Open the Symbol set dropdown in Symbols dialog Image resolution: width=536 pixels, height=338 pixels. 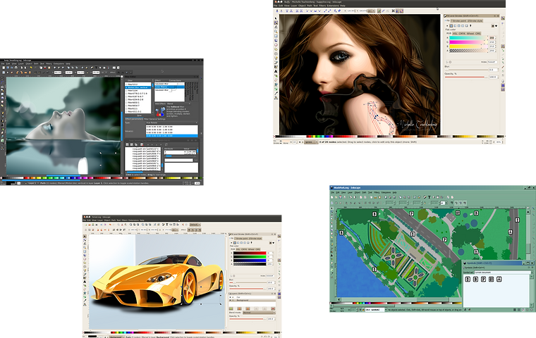pyautogui.click(x=504, y=273)
